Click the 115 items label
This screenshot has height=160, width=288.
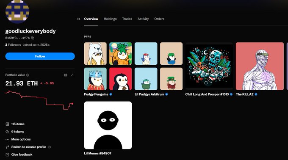(18, 124)
